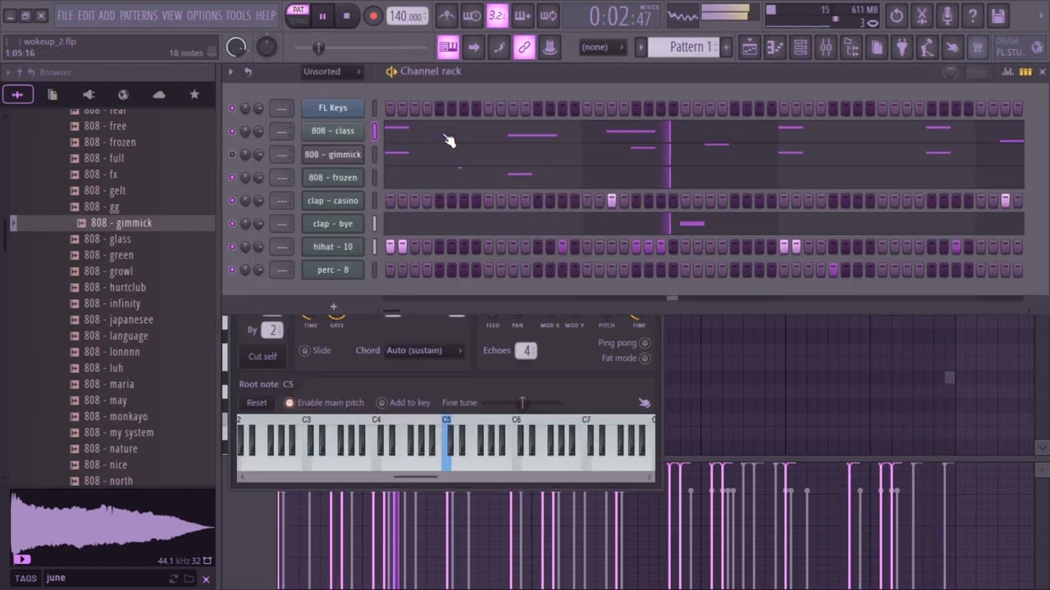1050x590 pixels.
Task: Toggle typing keyboard to piano icon
Action: coord(448,48)
